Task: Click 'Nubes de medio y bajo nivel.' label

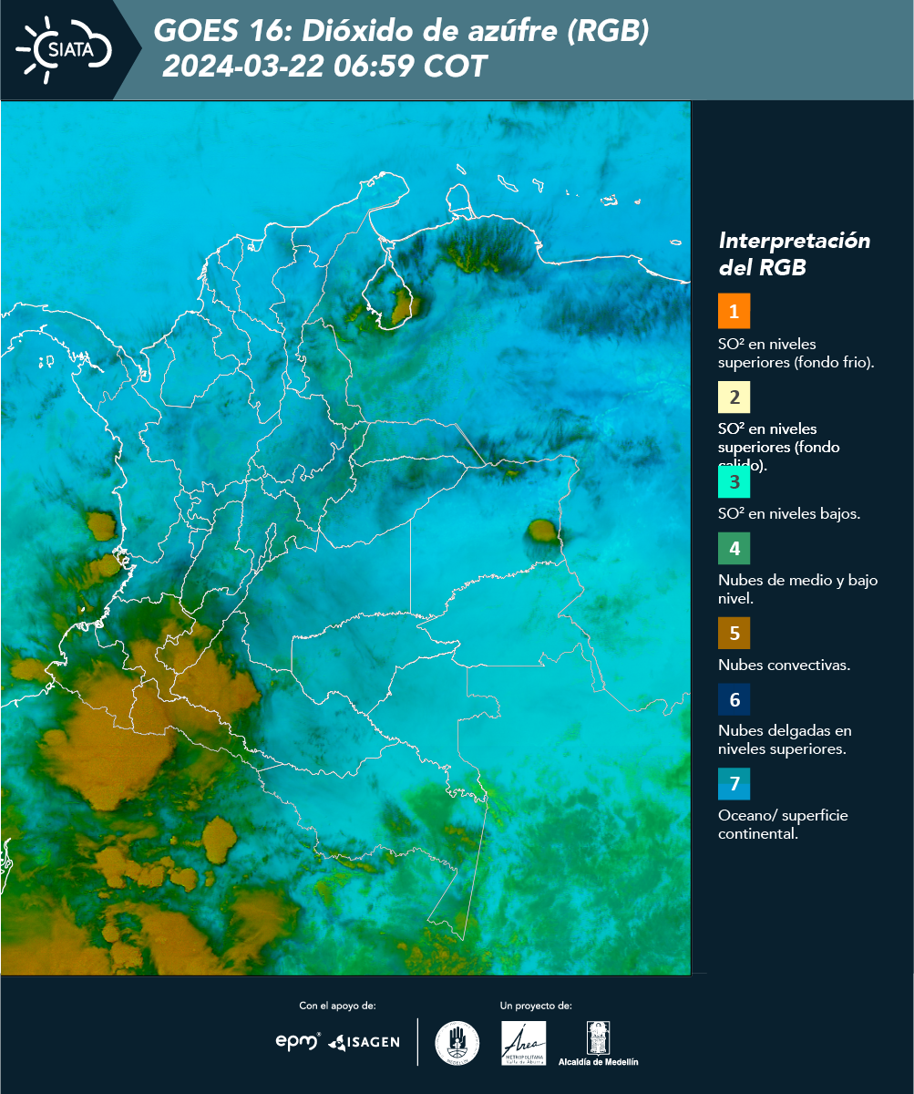Action: coord(798,589)
